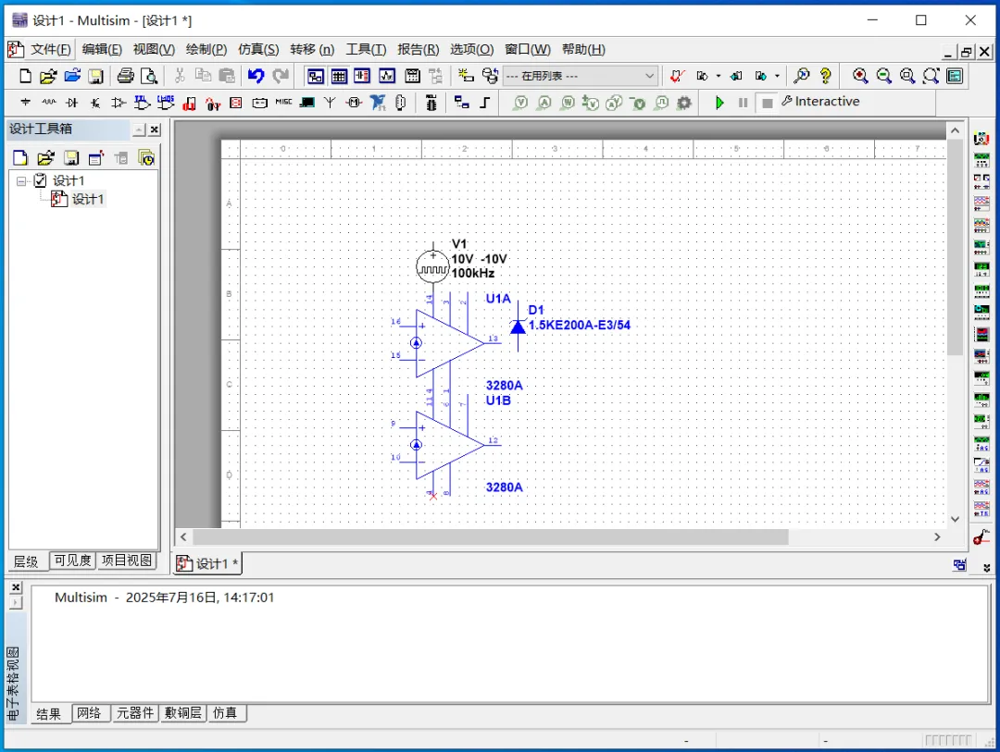Select the 设计1 schematic tree item
This screenshot has height=752, width=1000.
[x=78, y=199]
